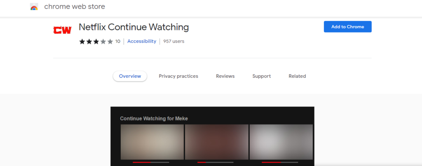Click the Chrome Web Store rainbow logo
The width and height of the screenshot is (422, 166).
34,7
